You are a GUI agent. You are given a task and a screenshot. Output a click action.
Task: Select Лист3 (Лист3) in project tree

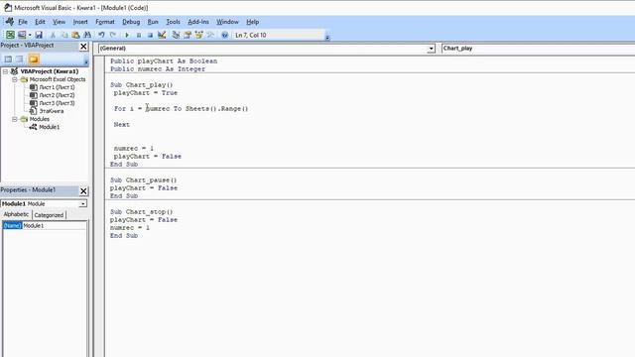click(57, 103)
